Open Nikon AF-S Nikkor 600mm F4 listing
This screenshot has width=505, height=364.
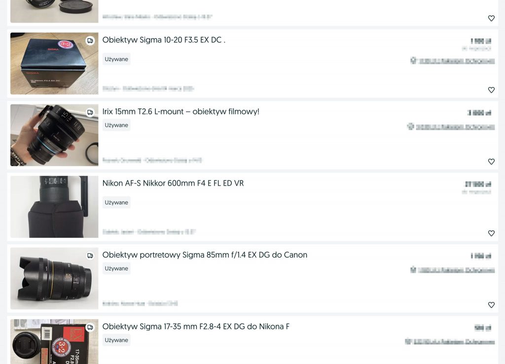[173, 183]
